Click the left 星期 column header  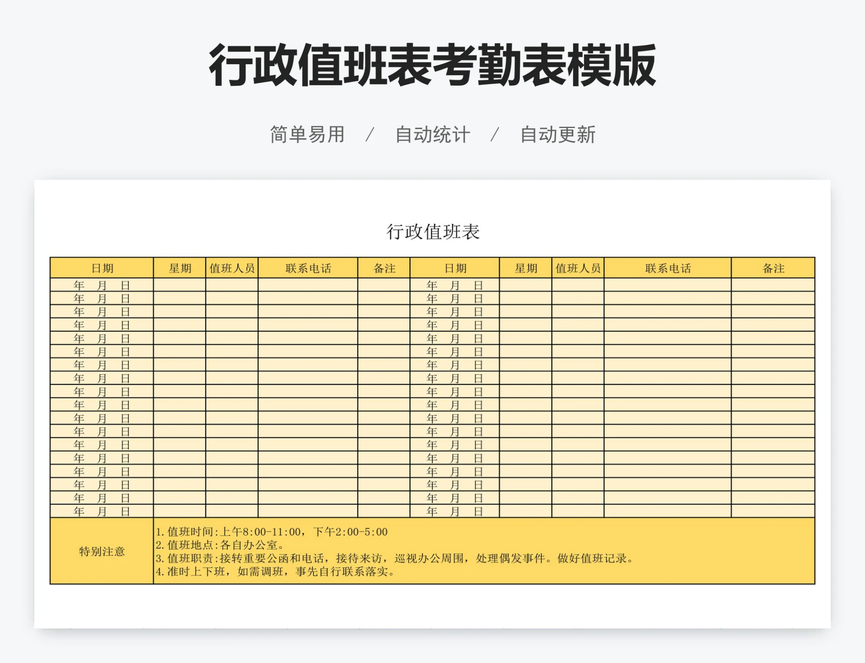[x=179, y=267]
